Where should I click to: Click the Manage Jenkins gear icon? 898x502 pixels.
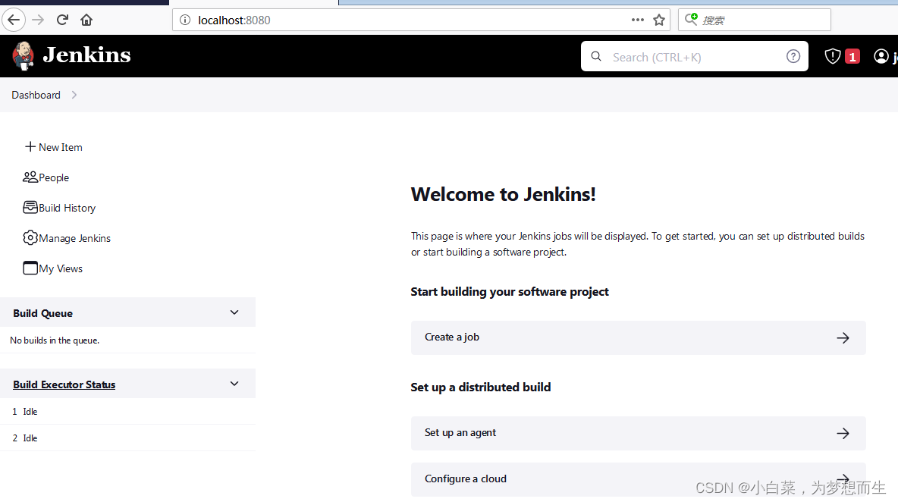point(30,237)
